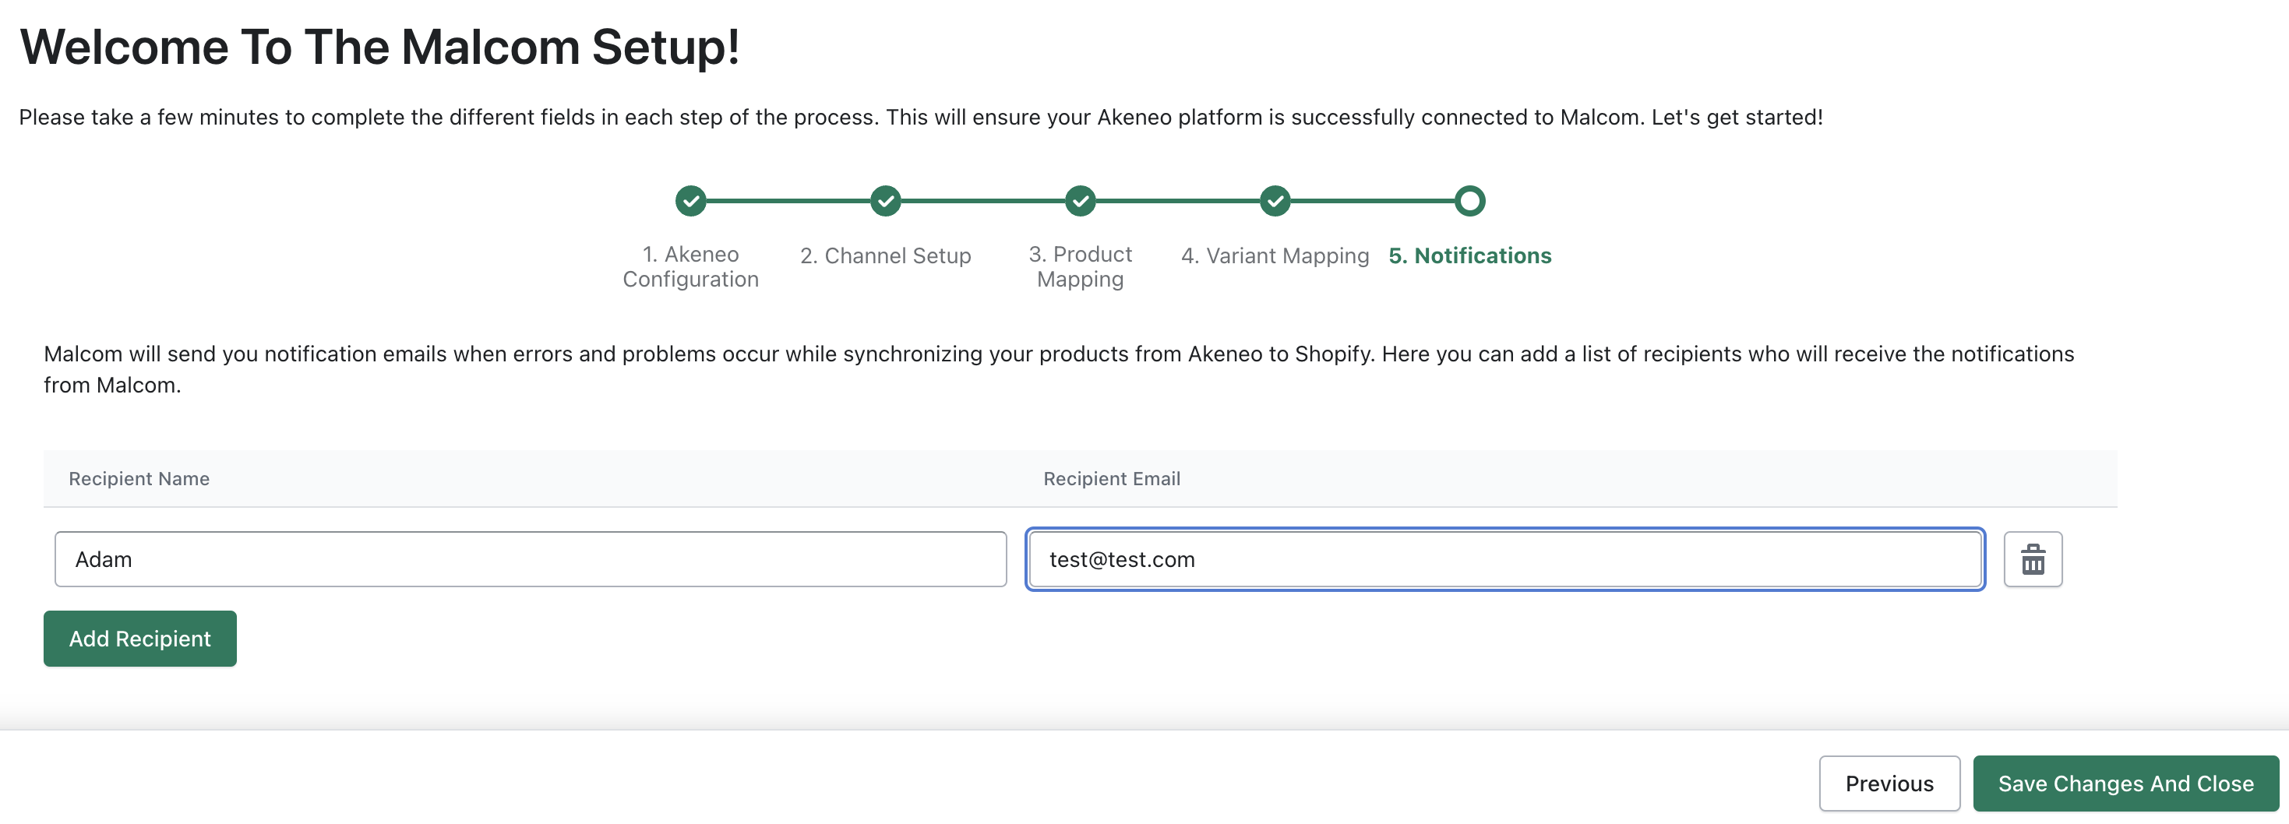Image resolution: width=2289 pixels, height=824 pixels.
Task: Click the step 2 Channel Setup checkmark icon
Action: click(x=885, y=201)
